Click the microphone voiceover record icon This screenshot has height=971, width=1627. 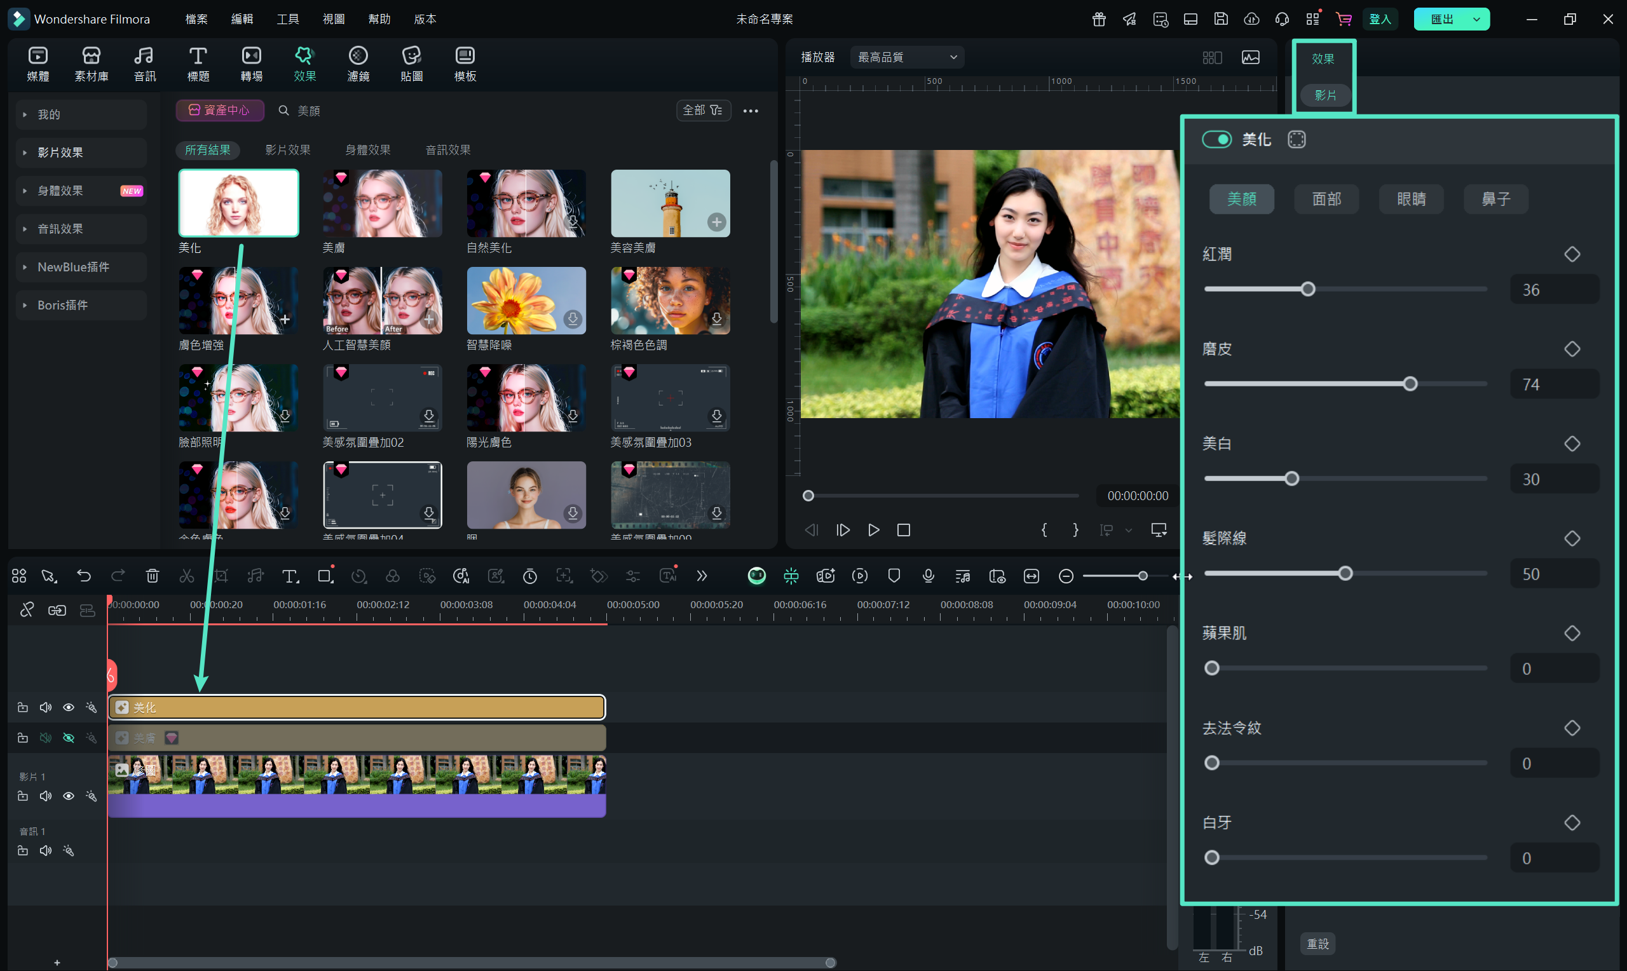coord(929,576)
